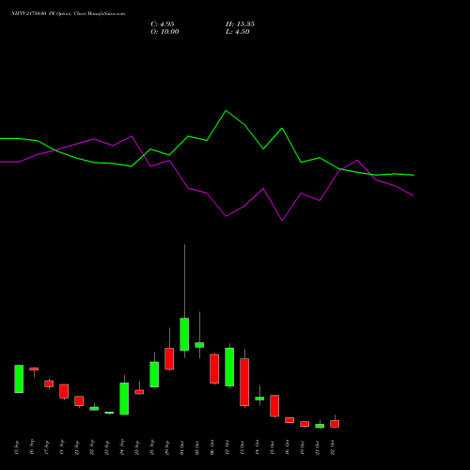Click the tallest green candlestick with long wick

(x=184, y=334)
